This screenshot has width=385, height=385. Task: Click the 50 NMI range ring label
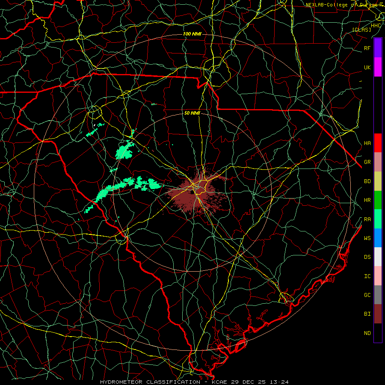(192, 113)
